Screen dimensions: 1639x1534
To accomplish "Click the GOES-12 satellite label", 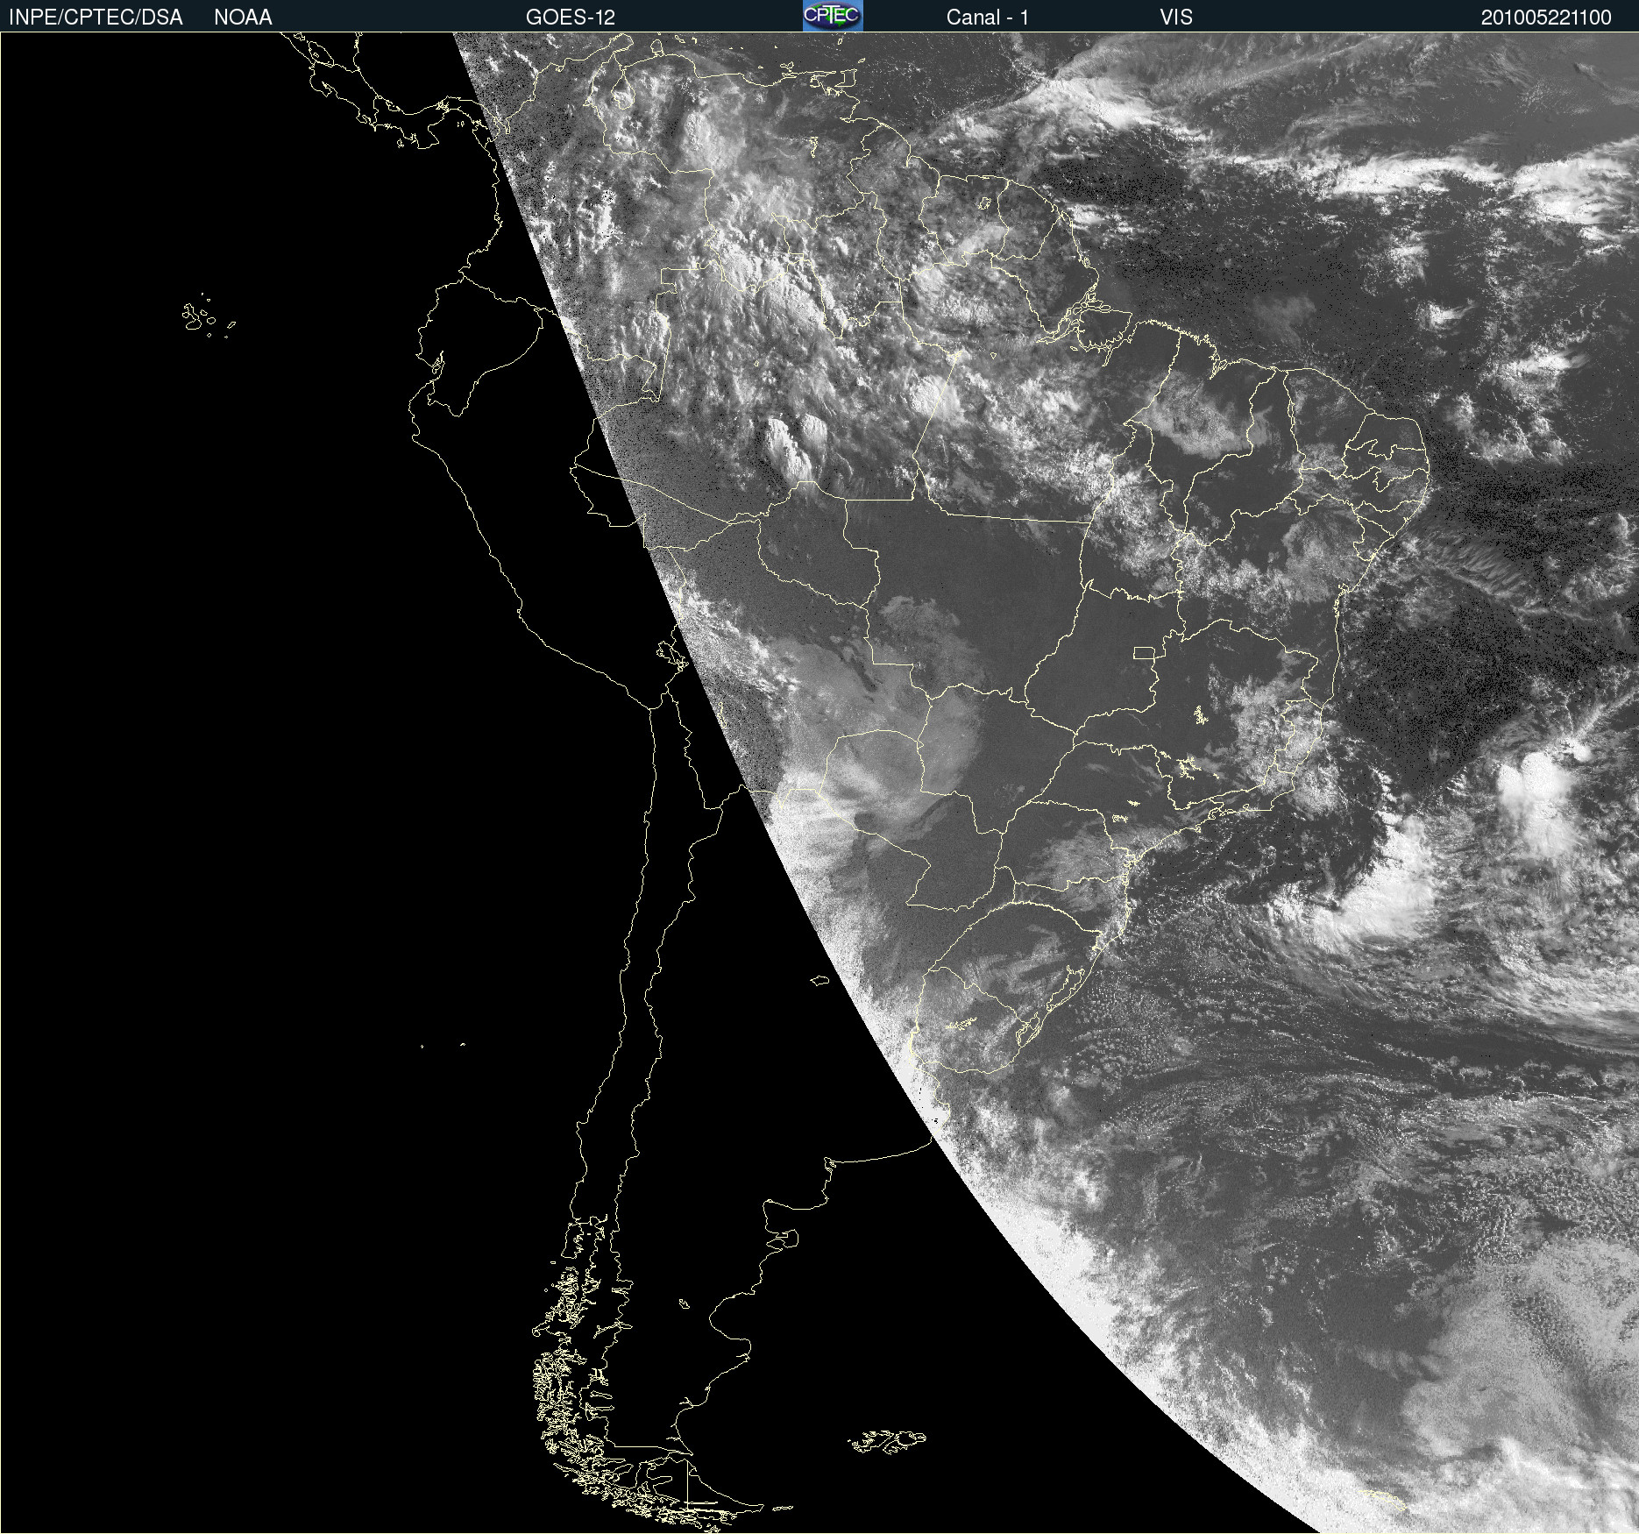I will pos(571,18).
